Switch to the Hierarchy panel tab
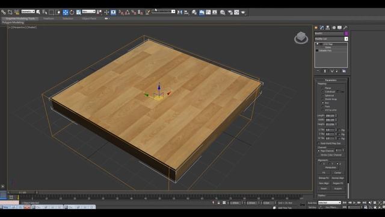Image resolution: width=385 pixels, height=217 pixels. tap(328, 28)
